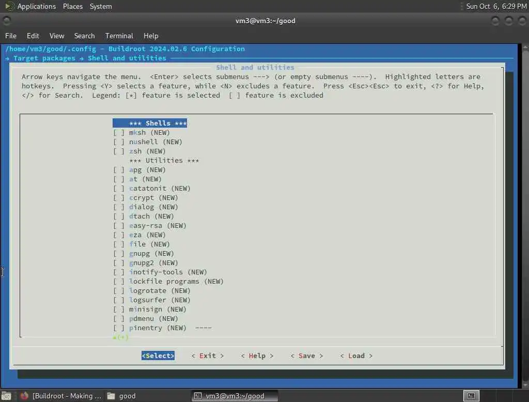Screen dimensions: 529x402
Task: Click the Save button
Action: (x=307, y=356)
